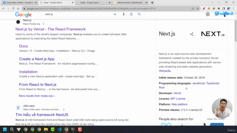Open the From React to Next.js sitelink
This screenshot has width=237, height=133.
click(38, 85)
